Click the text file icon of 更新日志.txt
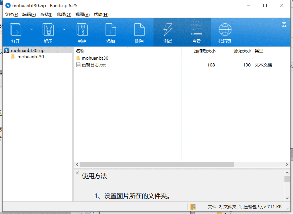Screen dimensions: 293x214 click(x=78, y=65)
